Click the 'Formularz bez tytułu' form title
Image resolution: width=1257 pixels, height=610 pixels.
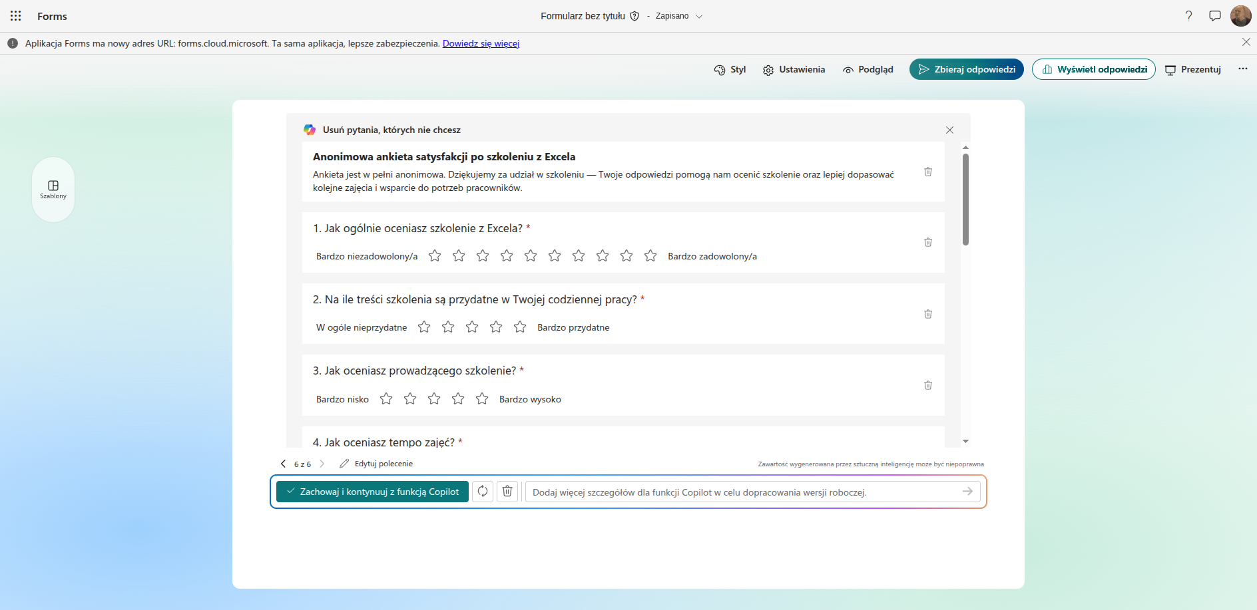pos(583,16)
